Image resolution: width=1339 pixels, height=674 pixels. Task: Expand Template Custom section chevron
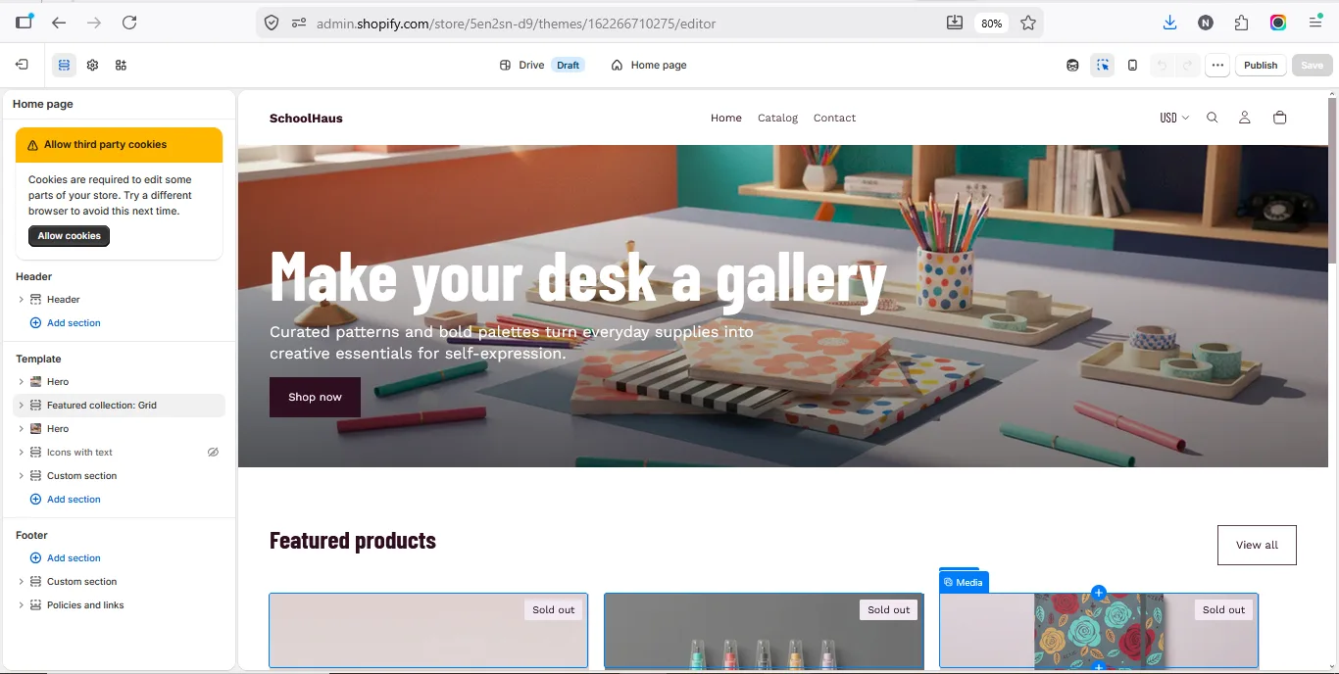(21, 475)
